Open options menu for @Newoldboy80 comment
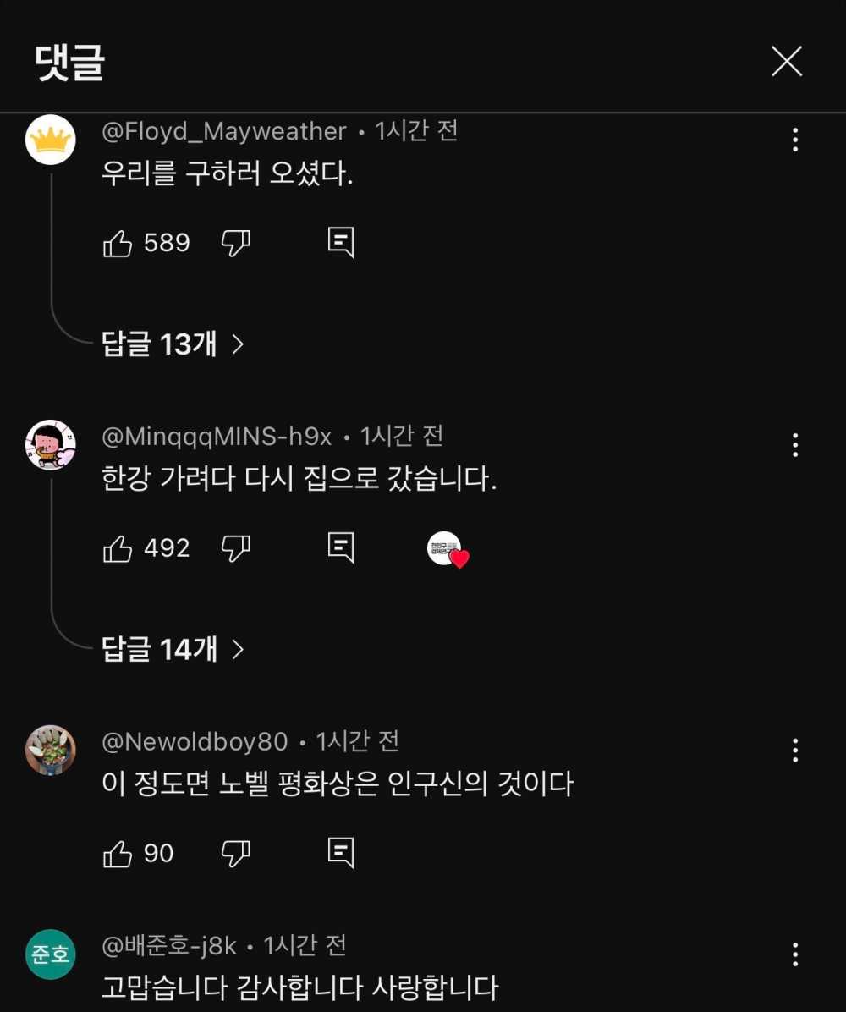This screenshot has height=1012, width=846. [794, 750]
